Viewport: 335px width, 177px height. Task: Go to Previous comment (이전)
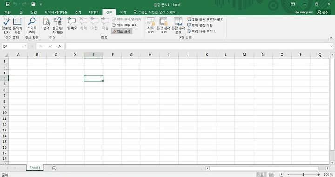coord(94,24)
